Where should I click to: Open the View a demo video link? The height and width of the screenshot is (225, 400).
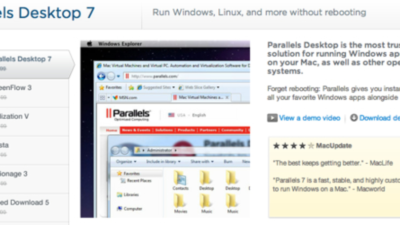[309, 118]
